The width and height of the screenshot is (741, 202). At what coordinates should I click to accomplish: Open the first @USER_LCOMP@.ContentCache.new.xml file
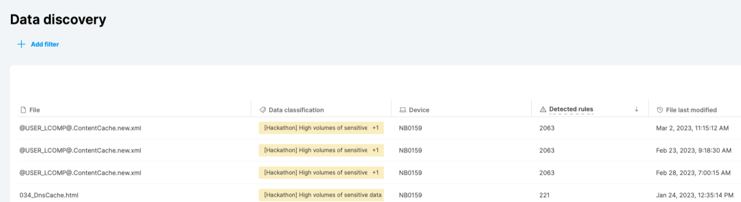coord(80,128)
